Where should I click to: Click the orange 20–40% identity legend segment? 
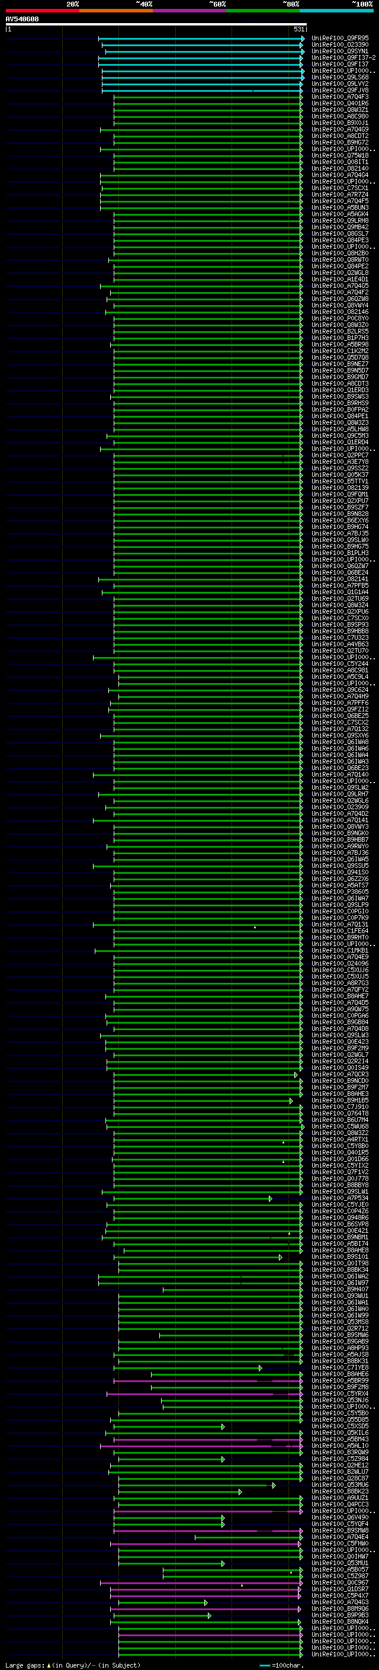pyautogui.click(x=116, y=11)
